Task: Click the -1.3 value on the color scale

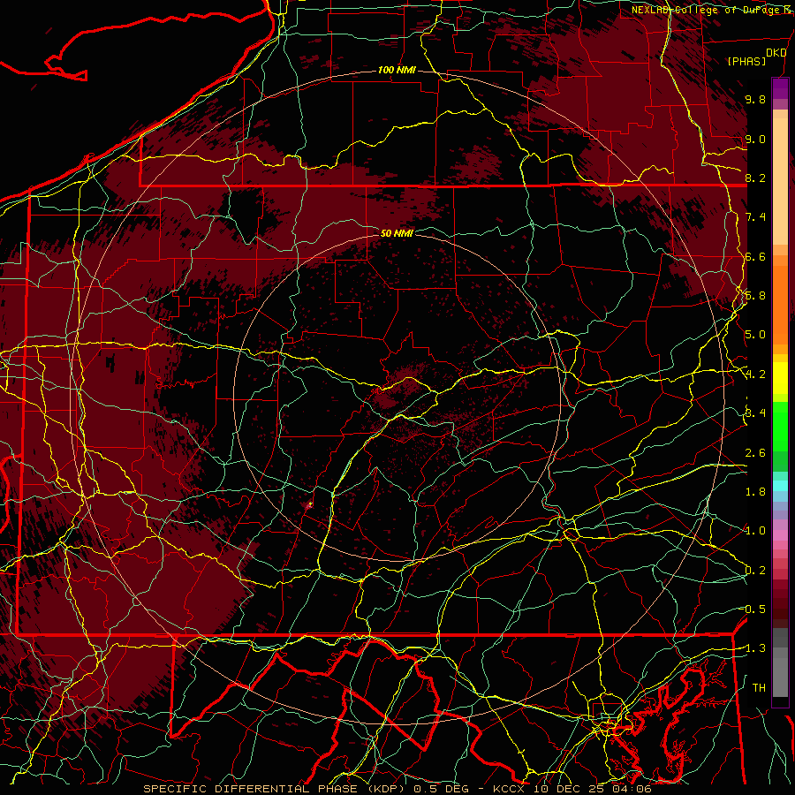Action: pos(753,648)
